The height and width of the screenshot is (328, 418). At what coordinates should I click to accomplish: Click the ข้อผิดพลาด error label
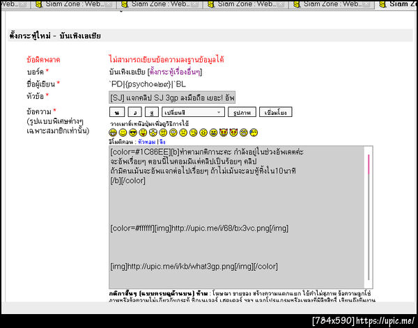43,59
